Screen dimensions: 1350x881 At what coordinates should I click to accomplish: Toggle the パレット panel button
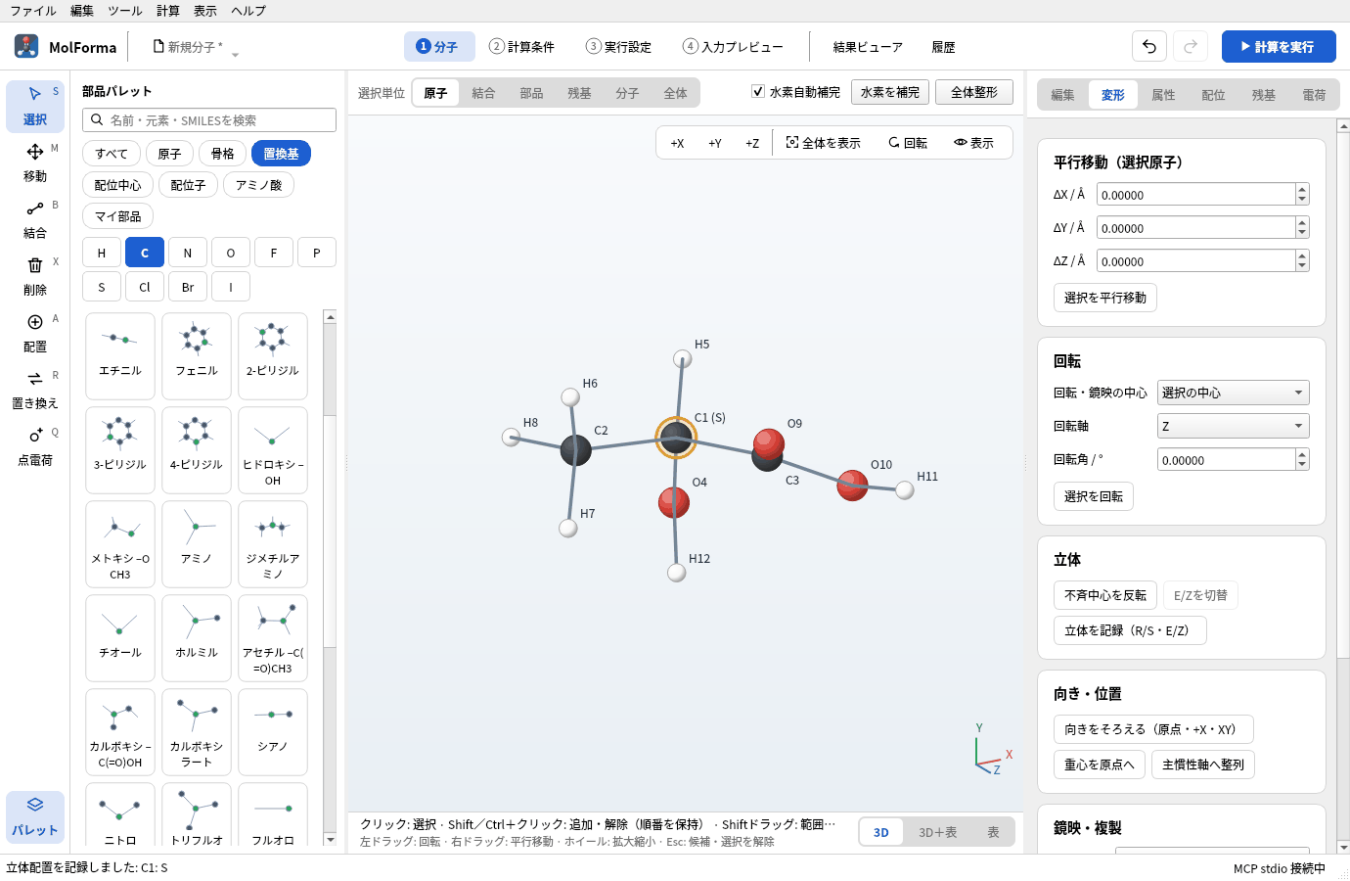(35, 816)
